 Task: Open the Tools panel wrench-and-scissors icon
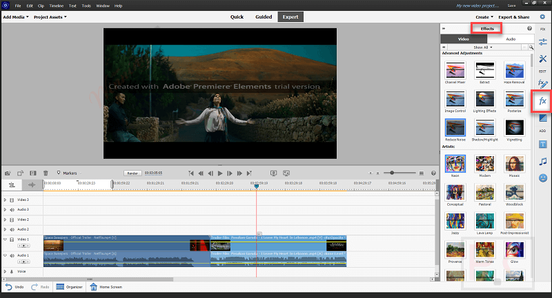point(542,58)
